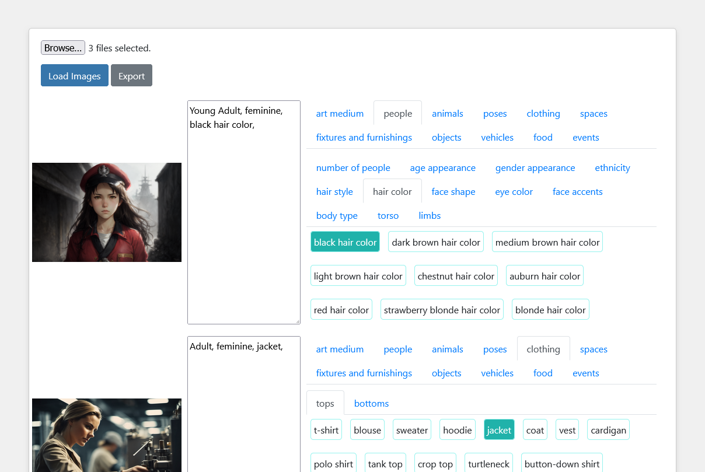Toggle the hoodie tag
Viewport: 705px width, 472px height.
click(x=458, y=430)
